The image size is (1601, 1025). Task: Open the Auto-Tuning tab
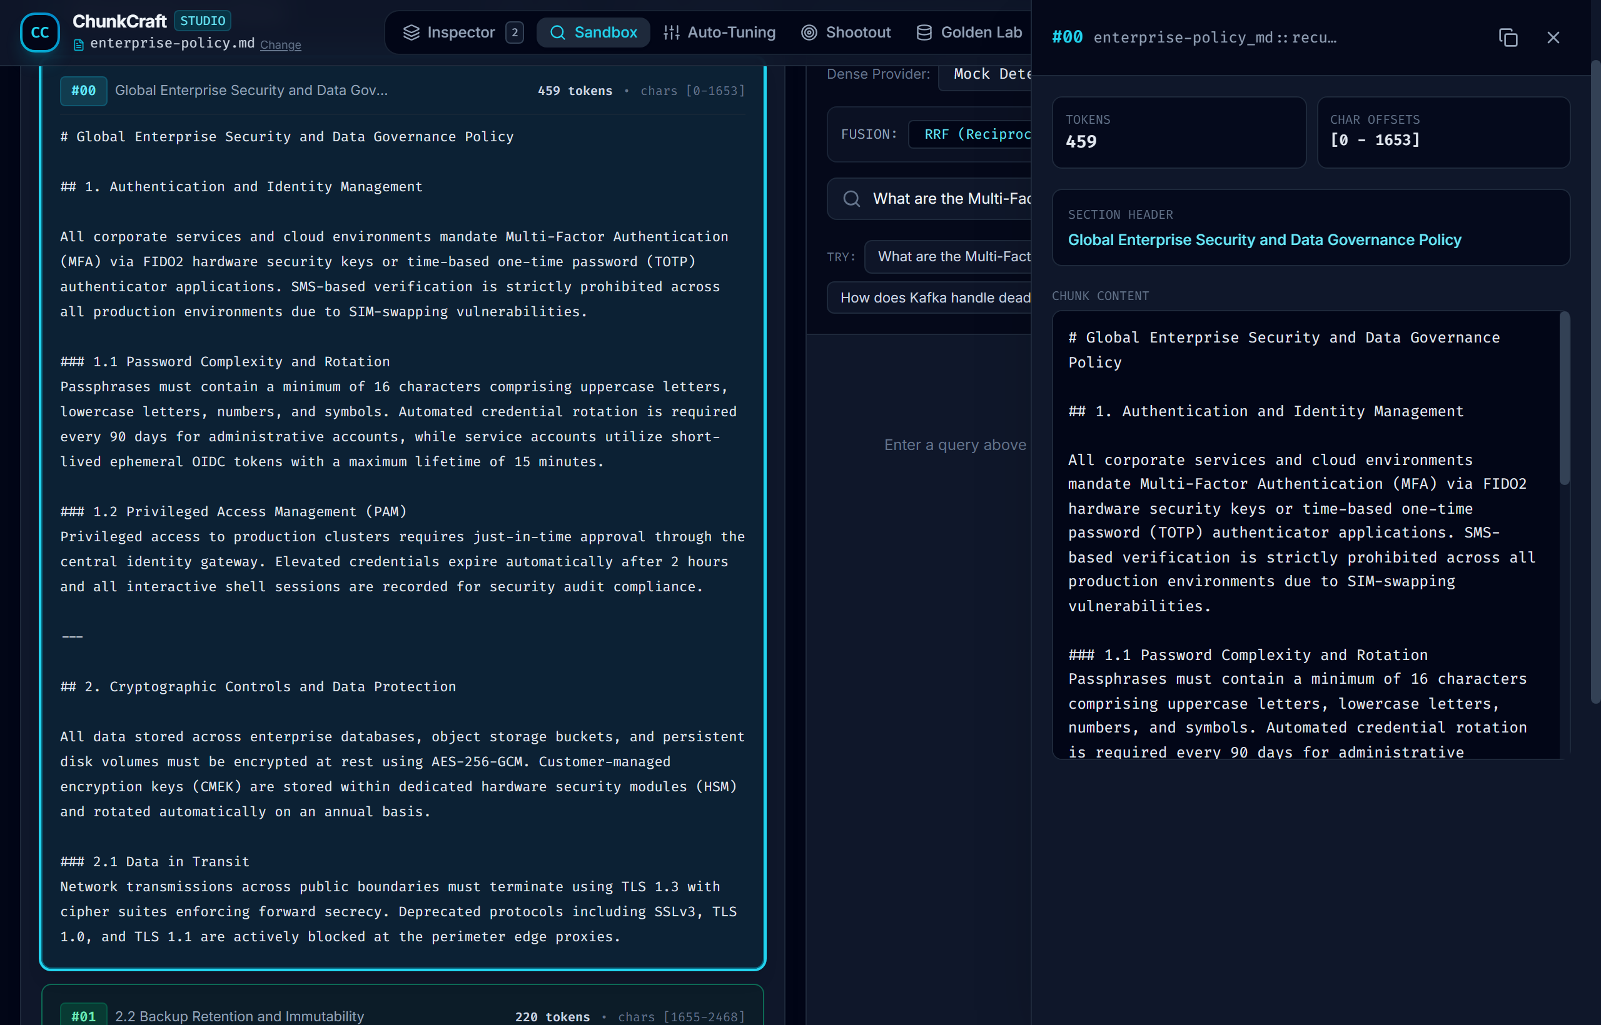point(719,32)
